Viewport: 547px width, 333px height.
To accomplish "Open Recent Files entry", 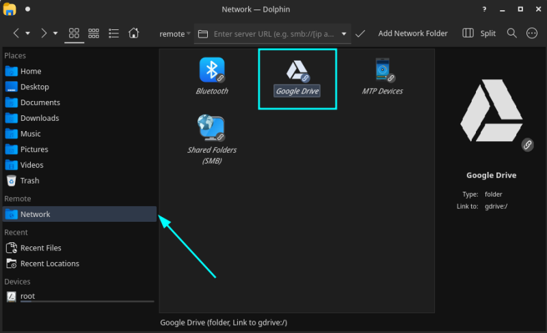I will tap(79, 248).
